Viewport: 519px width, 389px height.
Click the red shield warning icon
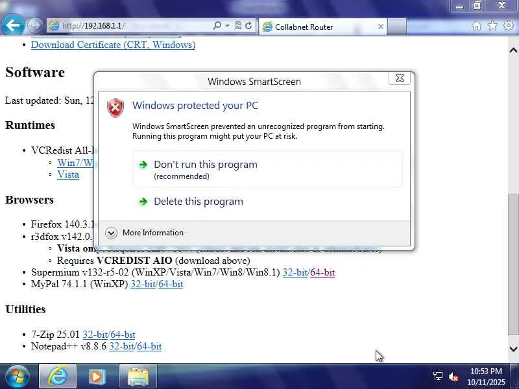point(115,108)
